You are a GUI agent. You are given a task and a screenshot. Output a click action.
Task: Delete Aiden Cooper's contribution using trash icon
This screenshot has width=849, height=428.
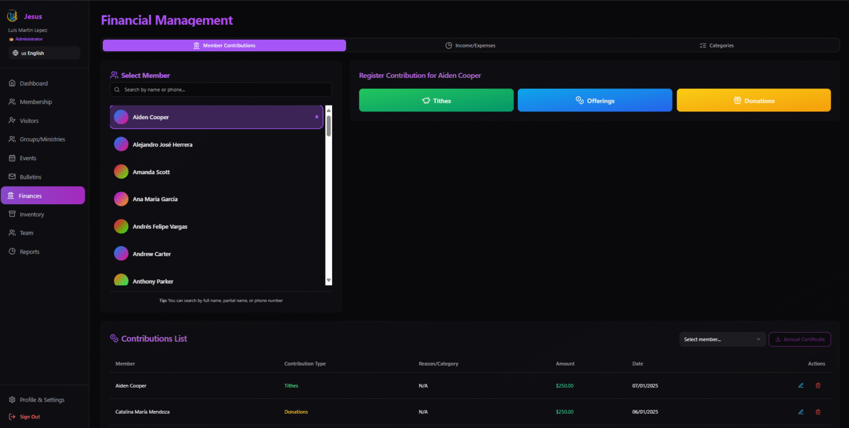[818, 385]
